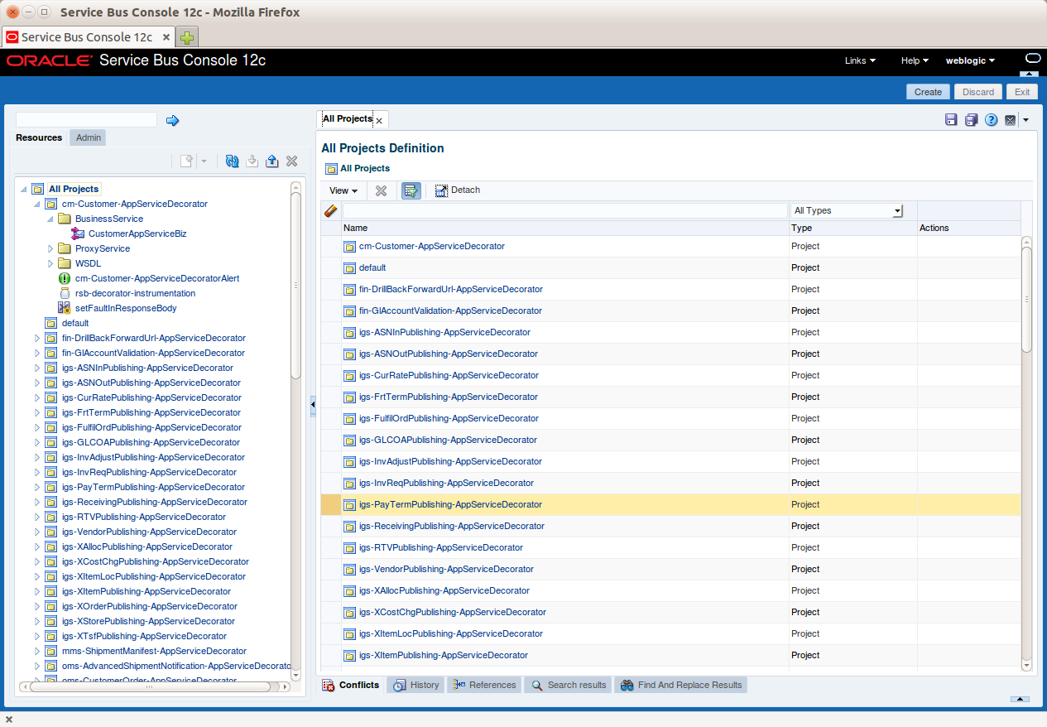Open the create resource dropdown arrow

[204, 161]
